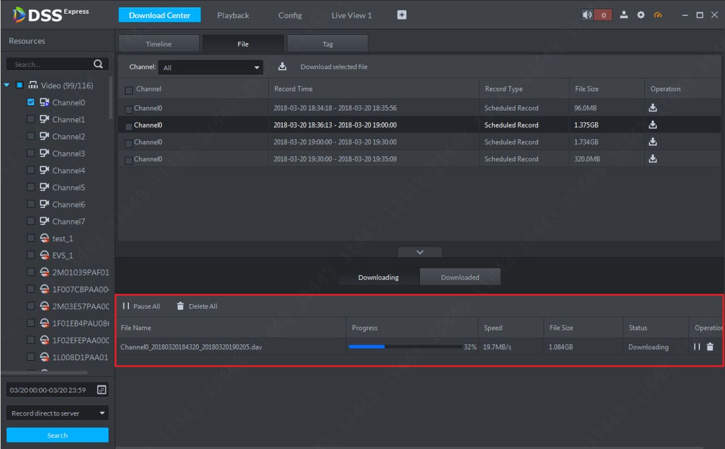Click the blue Search button
This screenshot has height=449, width=725.
(57, 435)
